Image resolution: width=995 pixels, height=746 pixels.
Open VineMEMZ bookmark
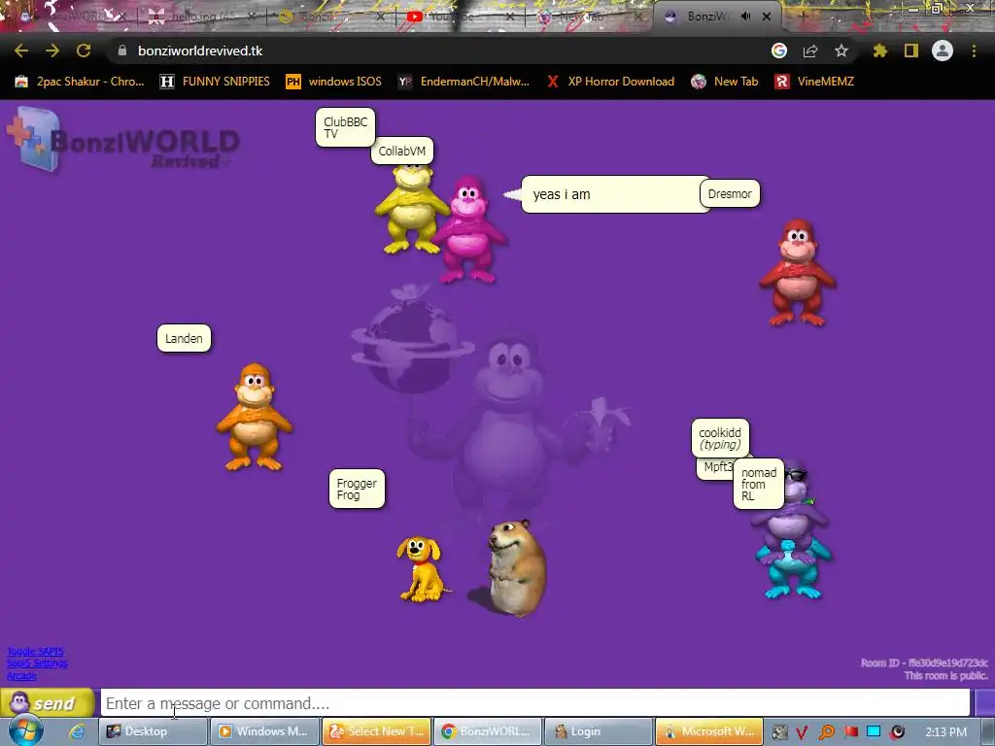click(x=814, y=82)
